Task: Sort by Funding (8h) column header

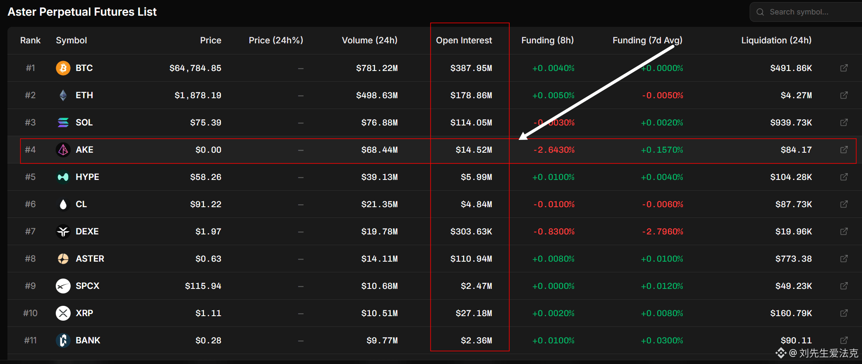Action: pyautogui.click(x=547, y=40)
